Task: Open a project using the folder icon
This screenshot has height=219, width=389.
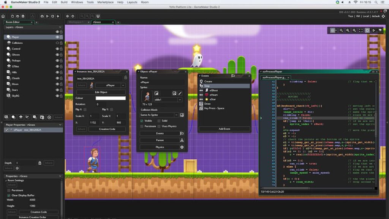Action: 17,16
